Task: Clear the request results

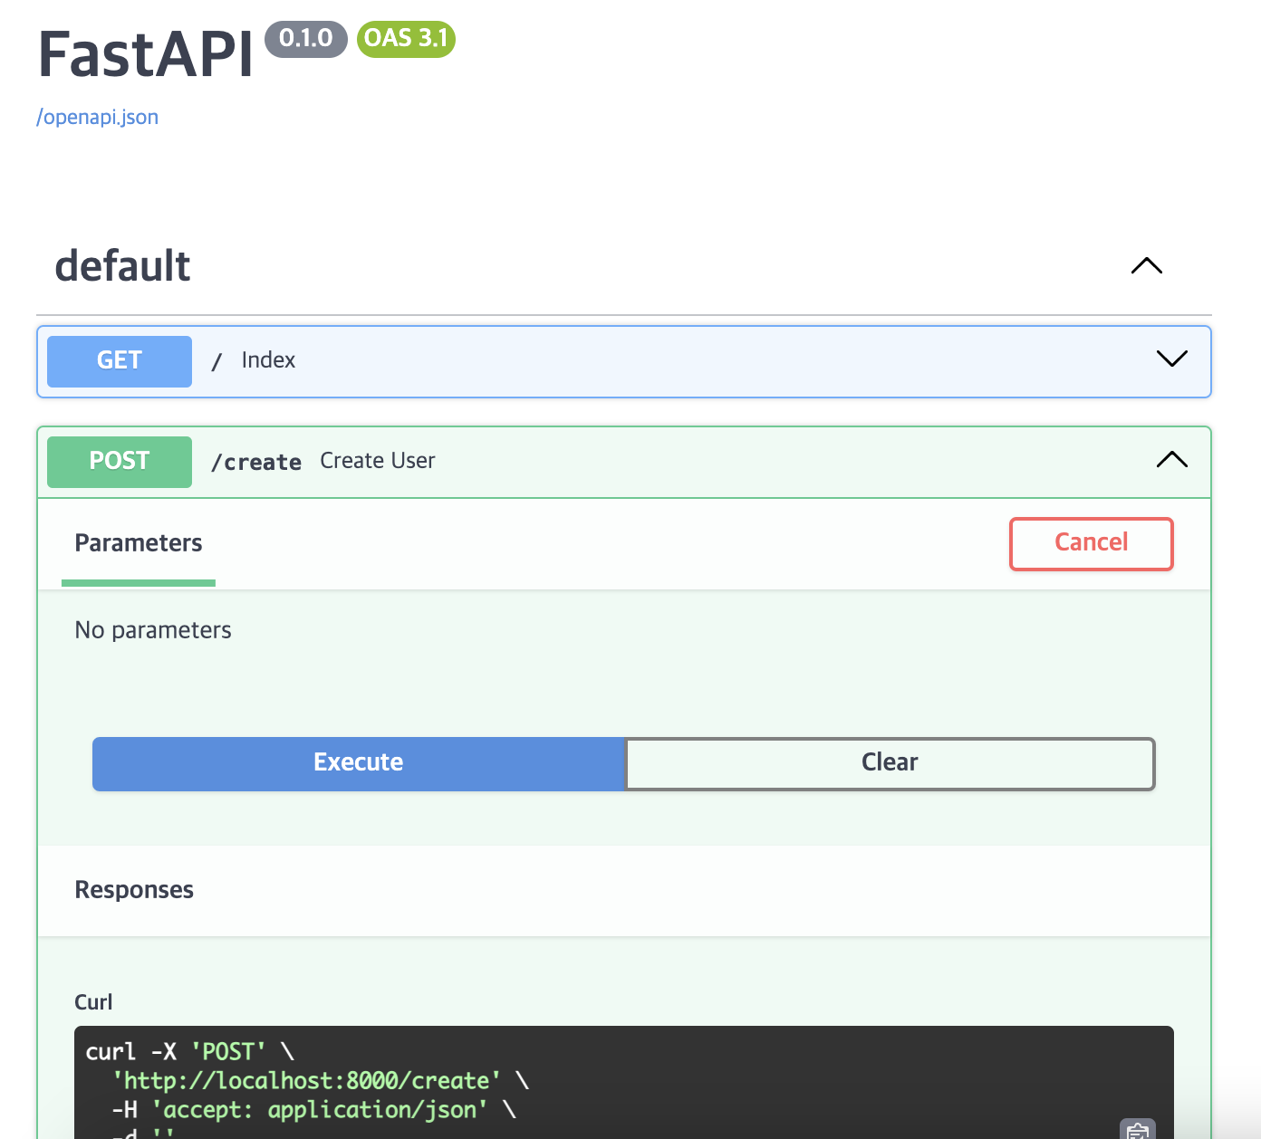Action: (890, 763)
